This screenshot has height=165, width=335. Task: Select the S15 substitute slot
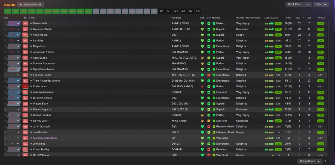pos(198,11)
